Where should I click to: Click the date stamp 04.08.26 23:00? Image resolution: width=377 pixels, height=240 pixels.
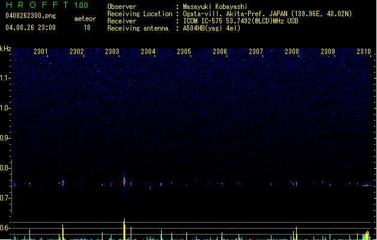(x=31, y=28)
